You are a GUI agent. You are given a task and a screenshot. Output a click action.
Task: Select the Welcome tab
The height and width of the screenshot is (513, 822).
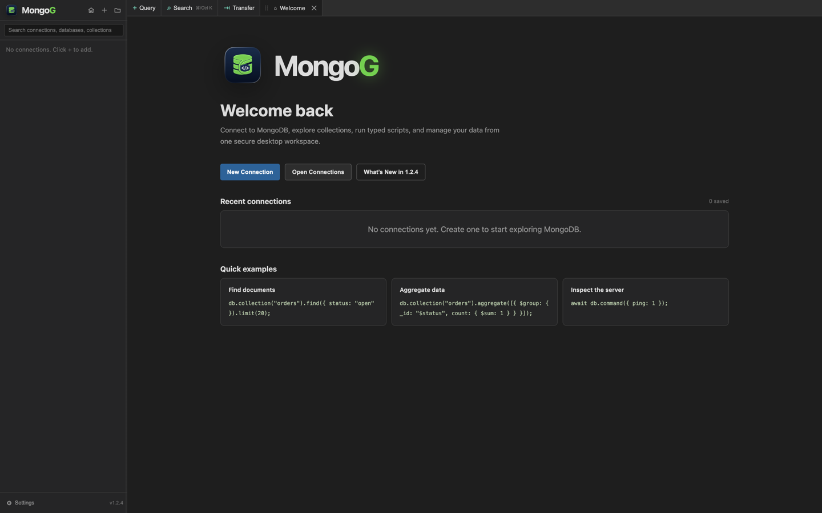click(x=291, y=8)
